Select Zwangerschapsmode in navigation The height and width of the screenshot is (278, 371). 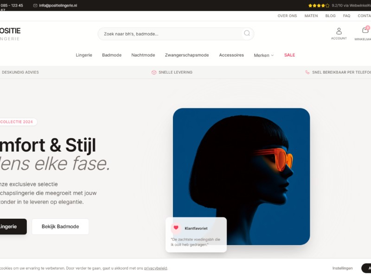187,55
